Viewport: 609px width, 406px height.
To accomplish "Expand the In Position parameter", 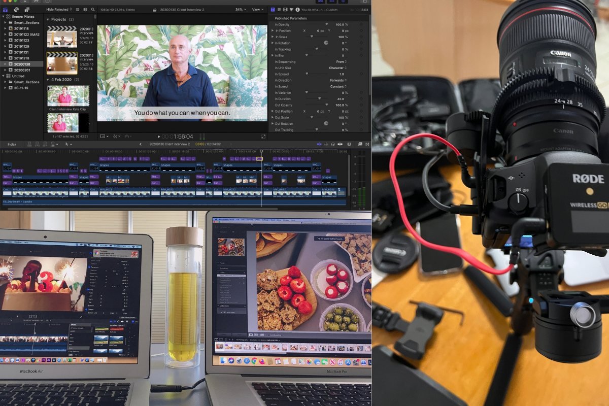I will coord(273,30).
